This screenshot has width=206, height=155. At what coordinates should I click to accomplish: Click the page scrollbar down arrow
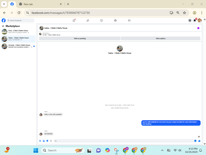(205, 144)
